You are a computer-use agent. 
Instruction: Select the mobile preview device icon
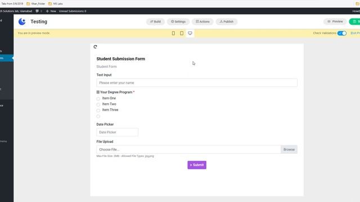tap(173, 33)
